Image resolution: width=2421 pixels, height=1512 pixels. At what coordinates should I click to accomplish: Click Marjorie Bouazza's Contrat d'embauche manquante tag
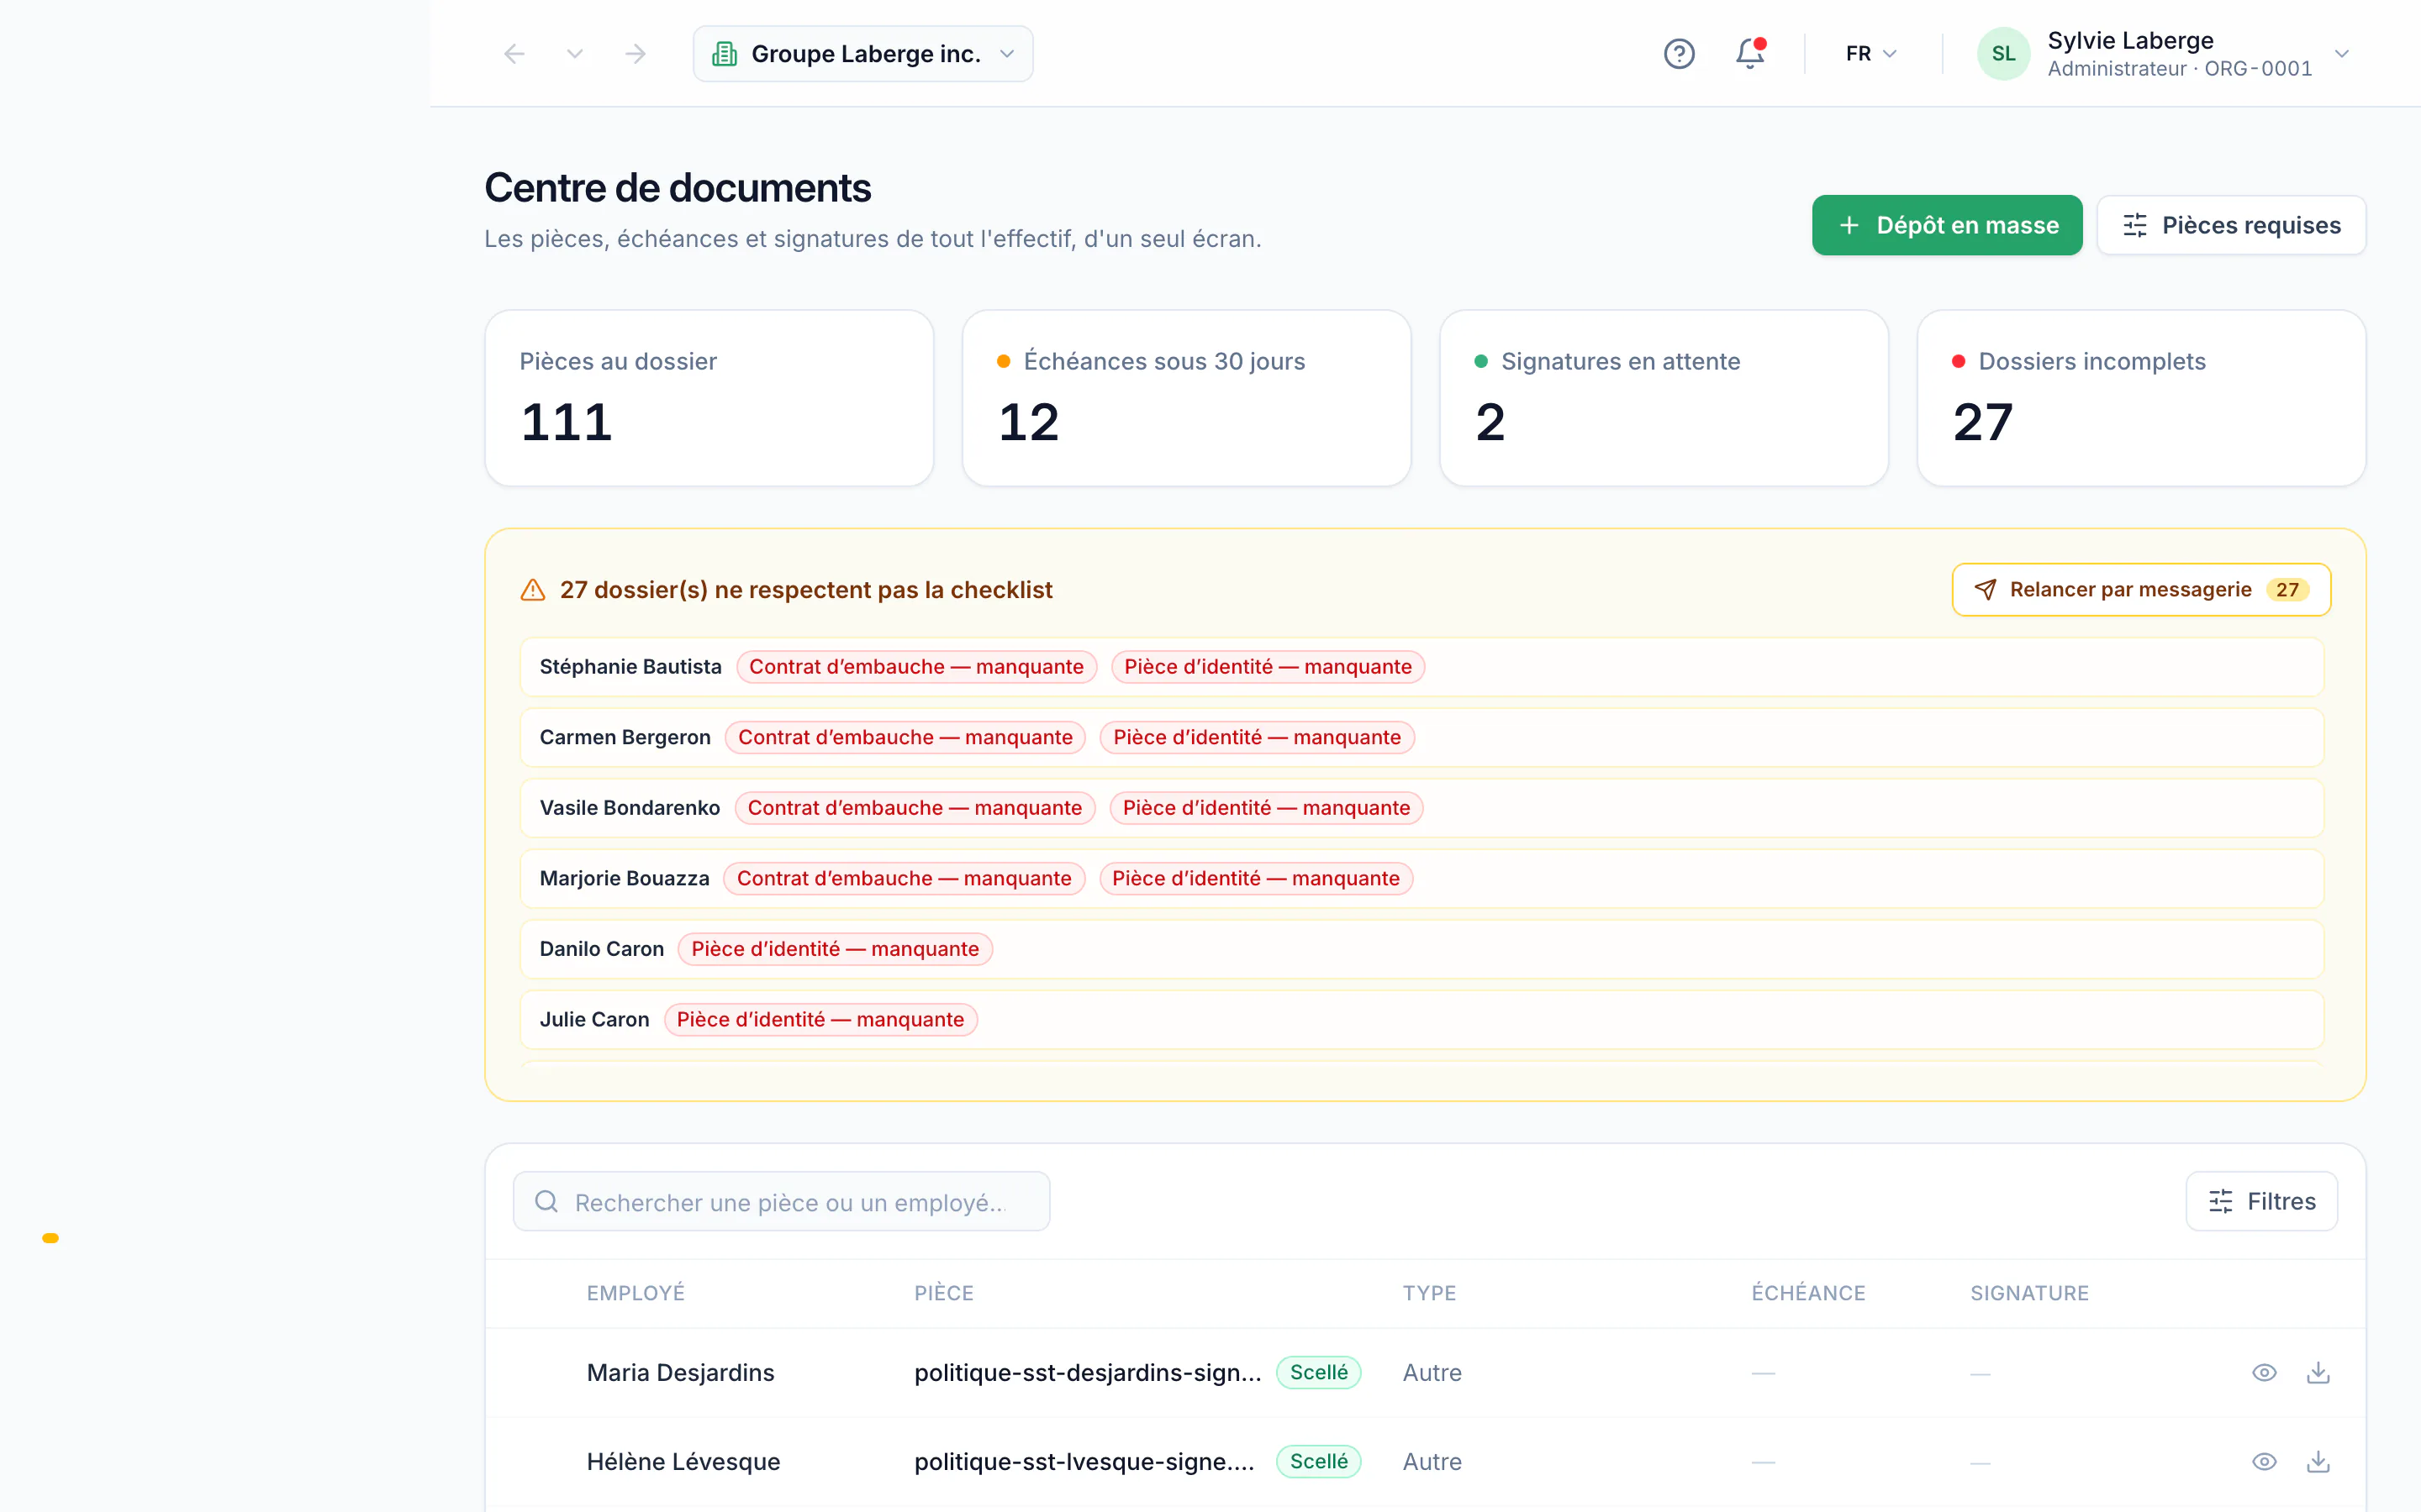tap(905, 879)
